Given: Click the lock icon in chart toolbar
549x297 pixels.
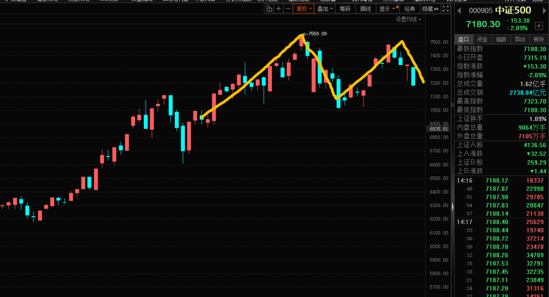Looking at the screenshot, I should [x=269, y=9].
